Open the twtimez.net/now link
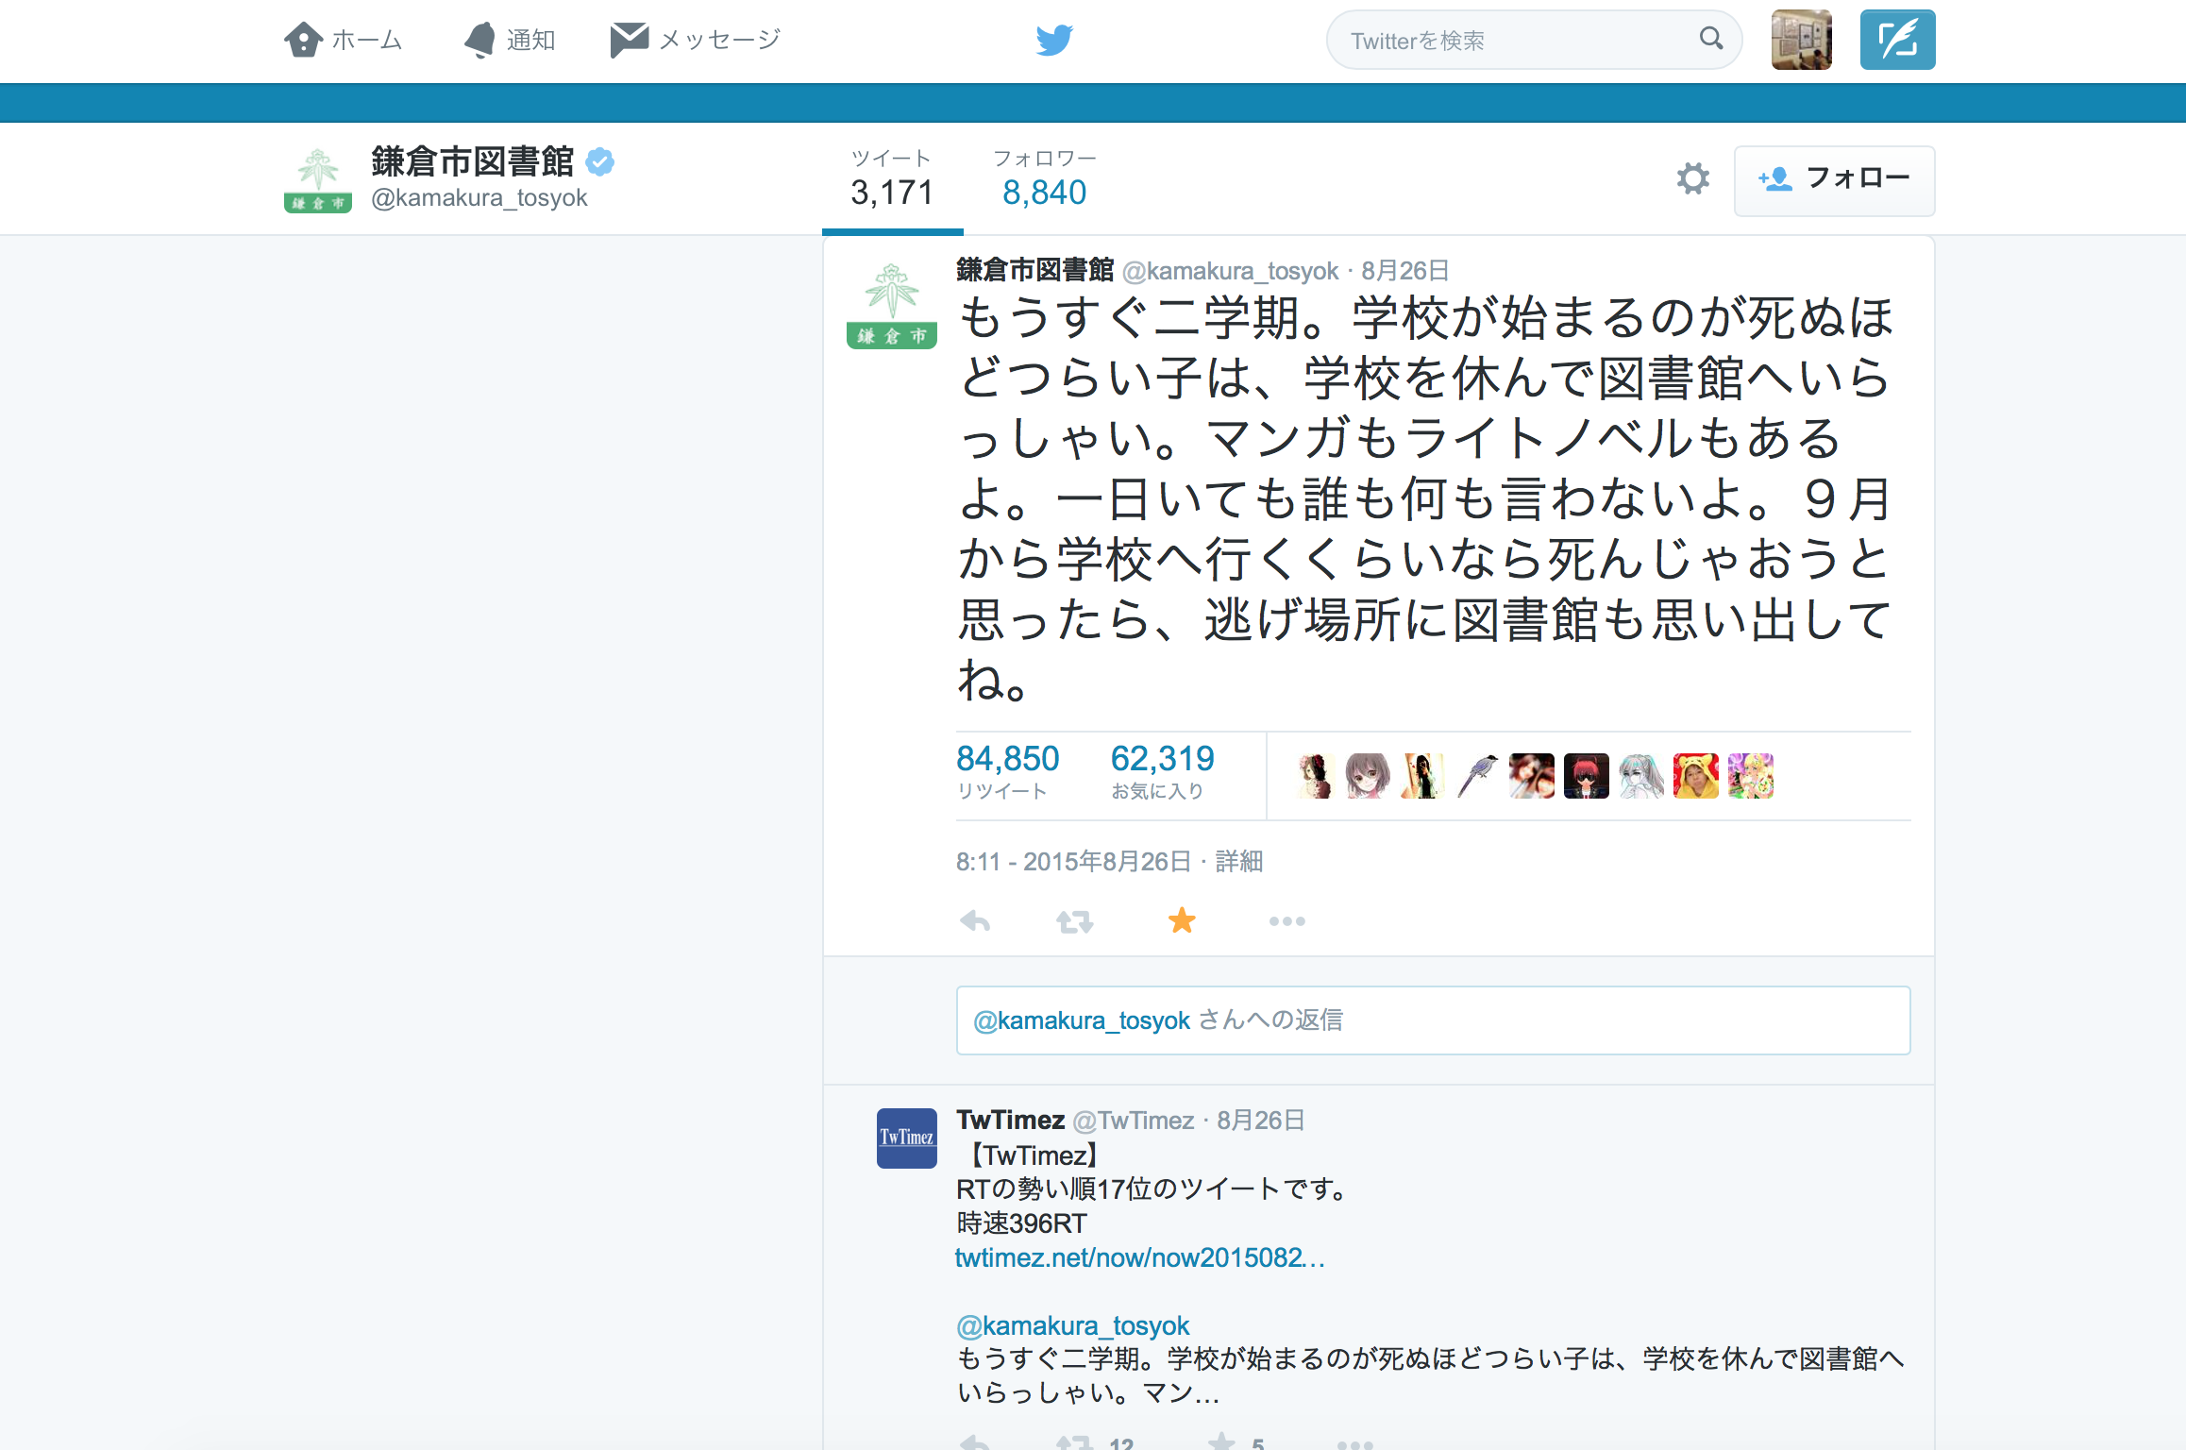The height and width of the screenshot is (1450, 2186). coord(1140,1257)
